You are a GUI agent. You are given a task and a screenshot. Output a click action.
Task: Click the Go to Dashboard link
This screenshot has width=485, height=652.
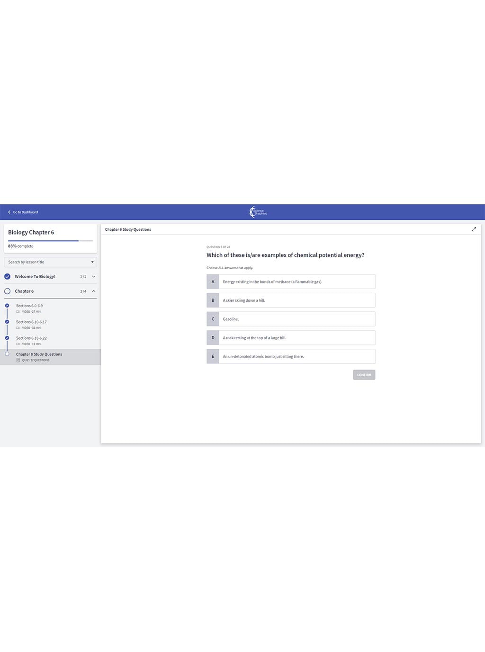pyautogui.click(x=25, y=212)
